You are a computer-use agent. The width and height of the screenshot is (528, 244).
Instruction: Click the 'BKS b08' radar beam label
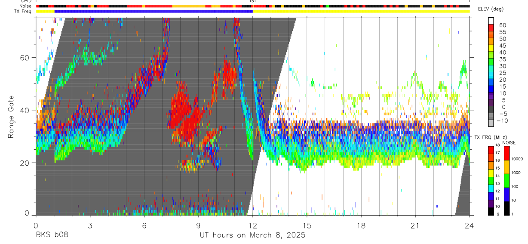tap(52, 235)
